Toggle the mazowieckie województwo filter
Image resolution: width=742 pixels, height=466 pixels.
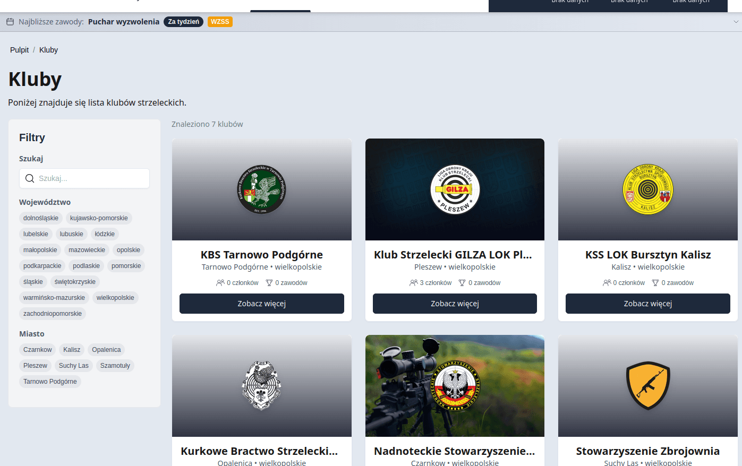coord(87,250)
